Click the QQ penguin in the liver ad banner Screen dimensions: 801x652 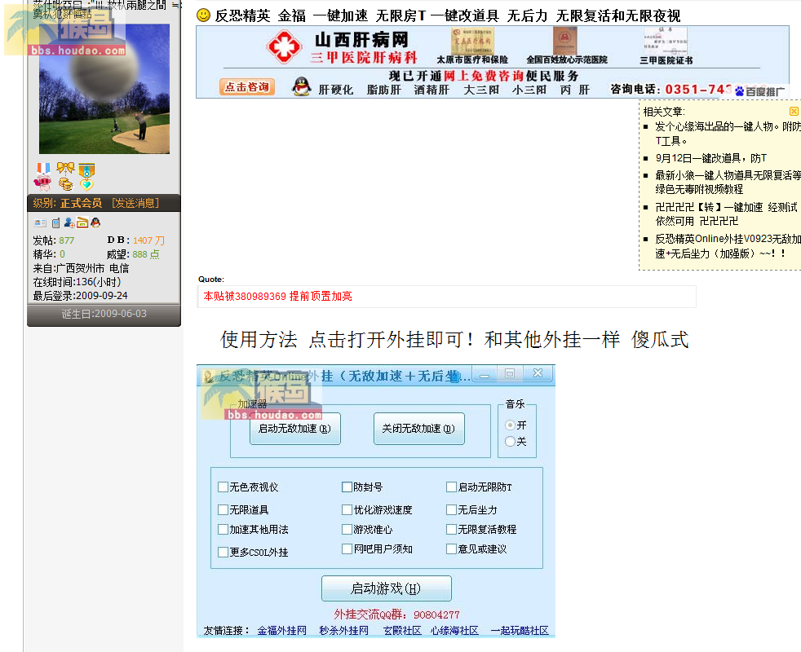coord(302,86)
